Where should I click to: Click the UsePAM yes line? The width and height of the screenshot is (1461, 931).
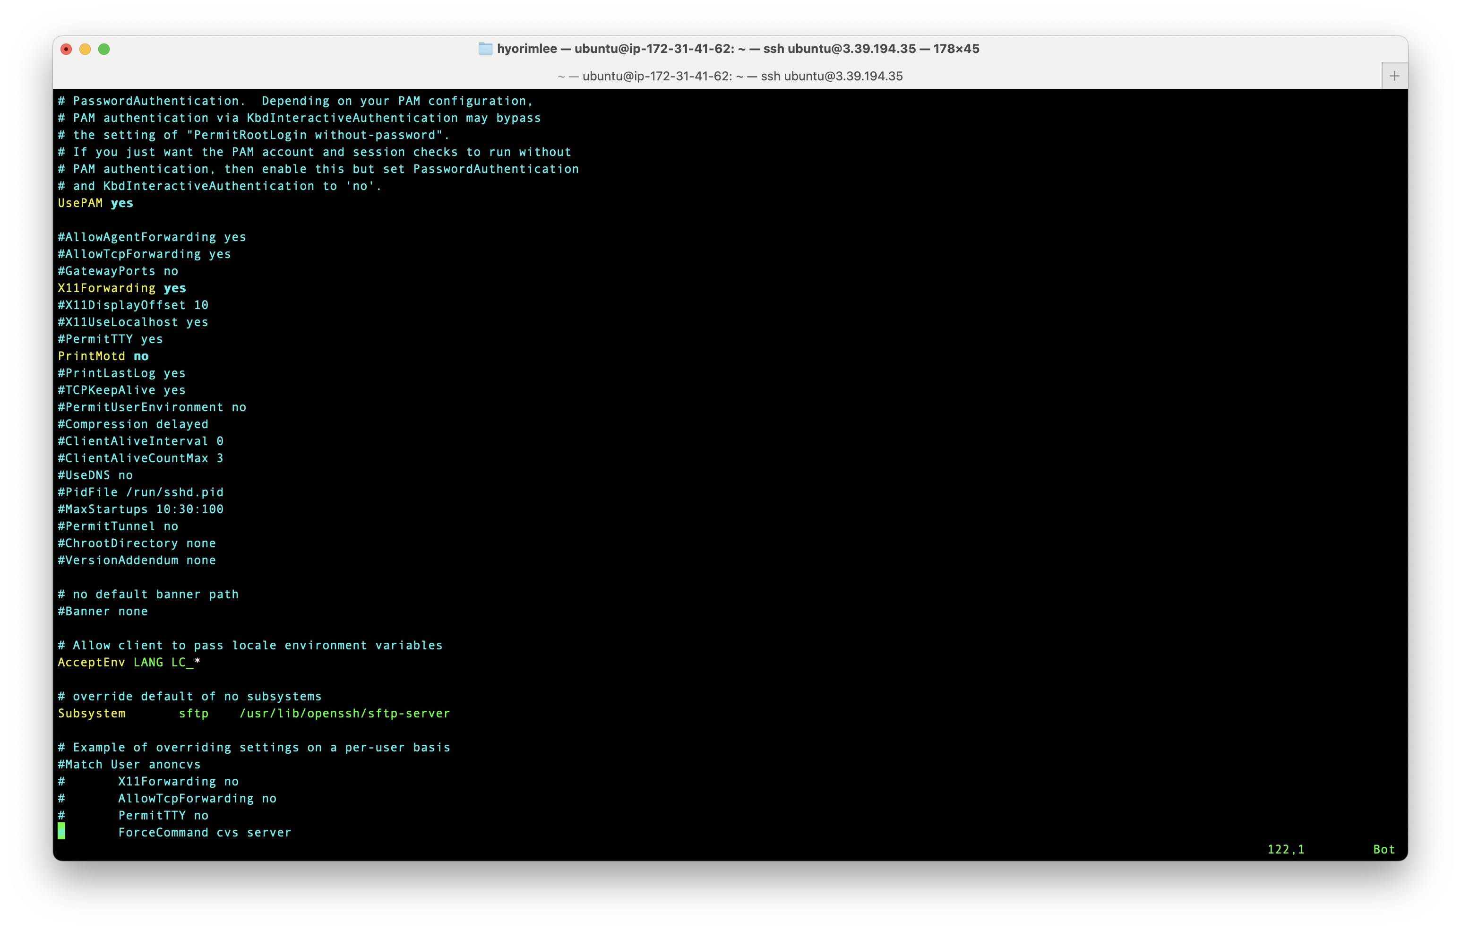tap(95, 203)
